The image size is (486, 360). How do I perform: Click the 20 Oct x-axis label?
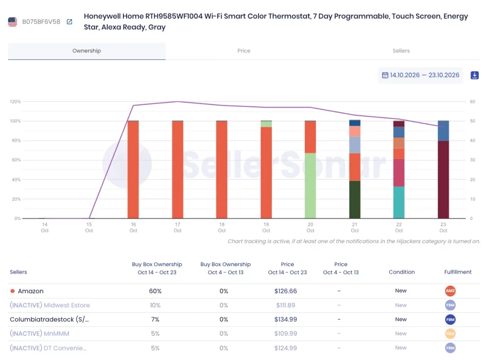coord(310,227)
